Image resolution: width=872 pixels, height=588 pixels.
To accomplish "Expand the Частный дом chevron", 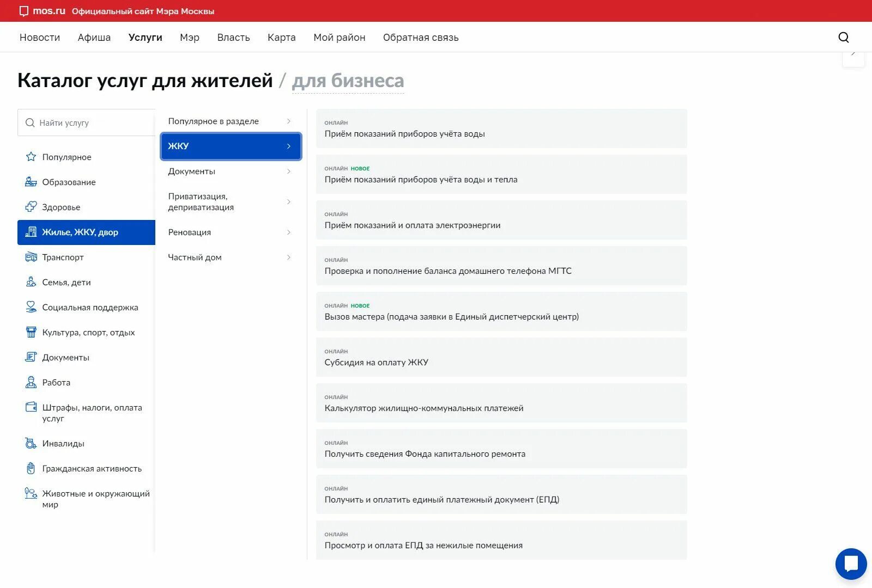I will (x=289, y=257).
